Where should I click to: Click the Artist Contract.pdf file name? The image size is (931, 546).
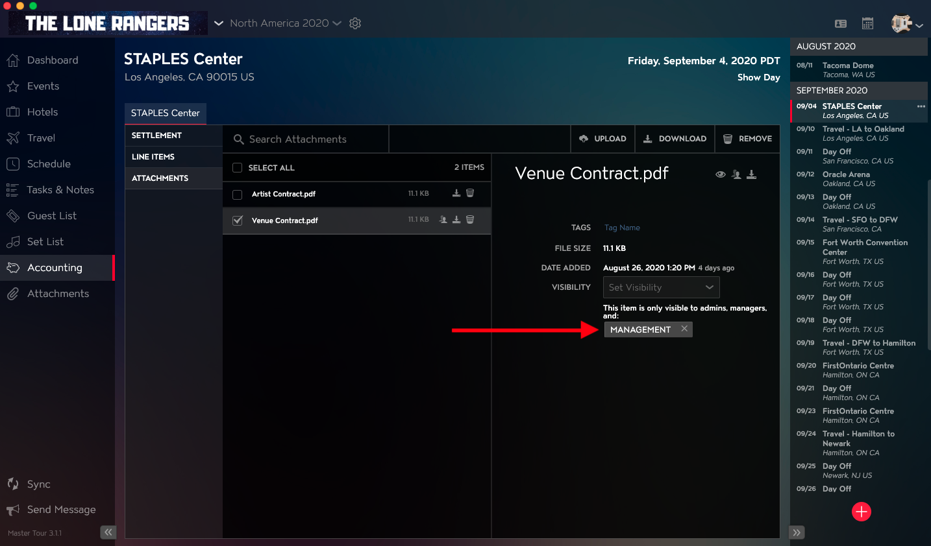(284, 194)
